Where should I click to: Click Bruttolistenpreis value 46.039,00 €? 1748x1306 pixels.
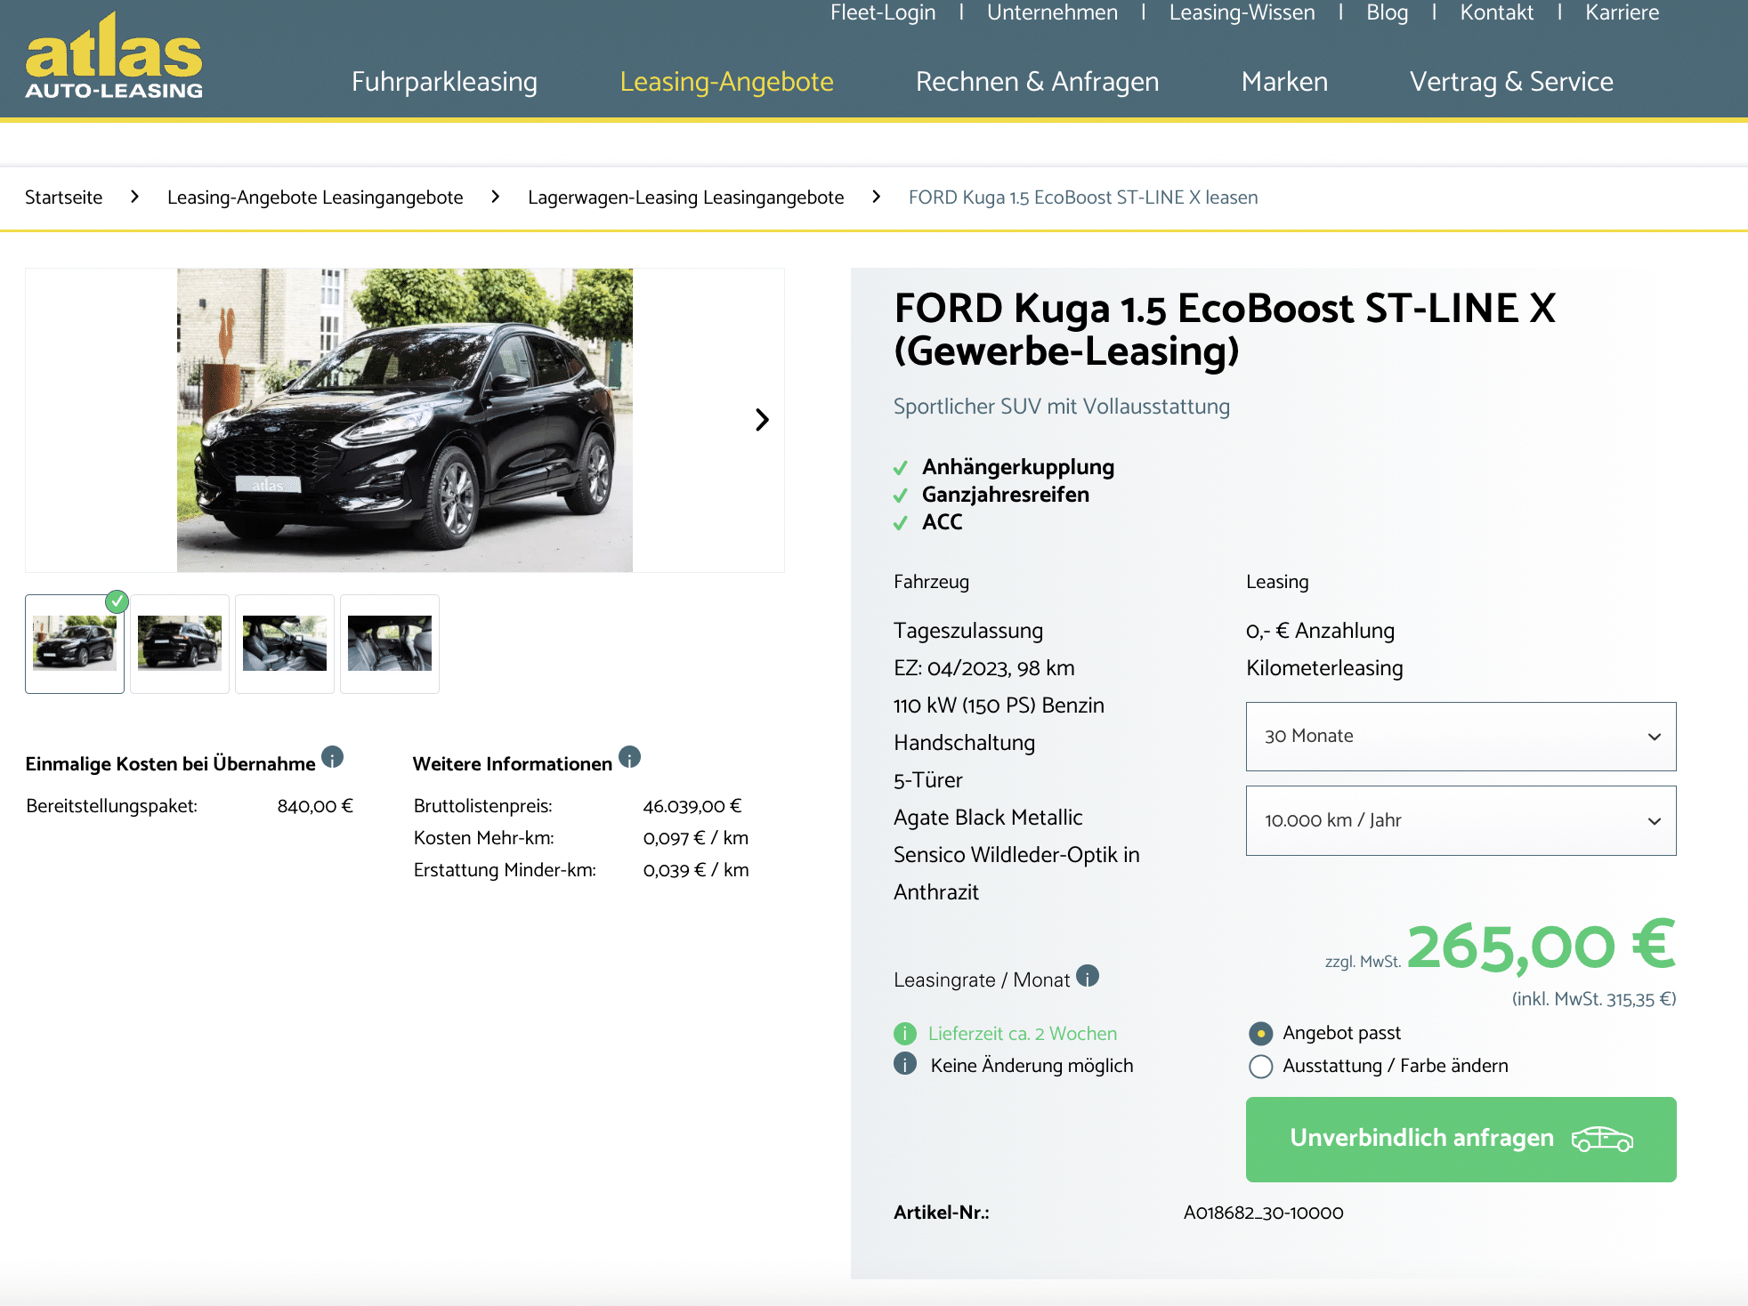click(x=692, y=807)
